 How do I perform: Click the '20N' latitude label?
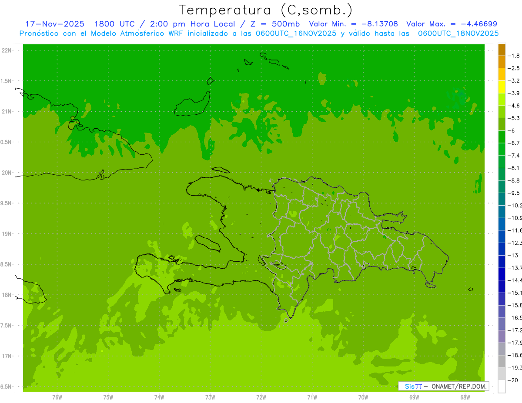[x=7, y=173]
